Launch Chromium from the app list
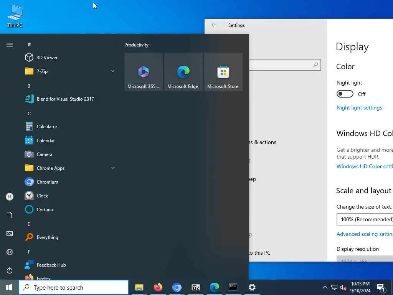393x295 pixels. (70, 182)
